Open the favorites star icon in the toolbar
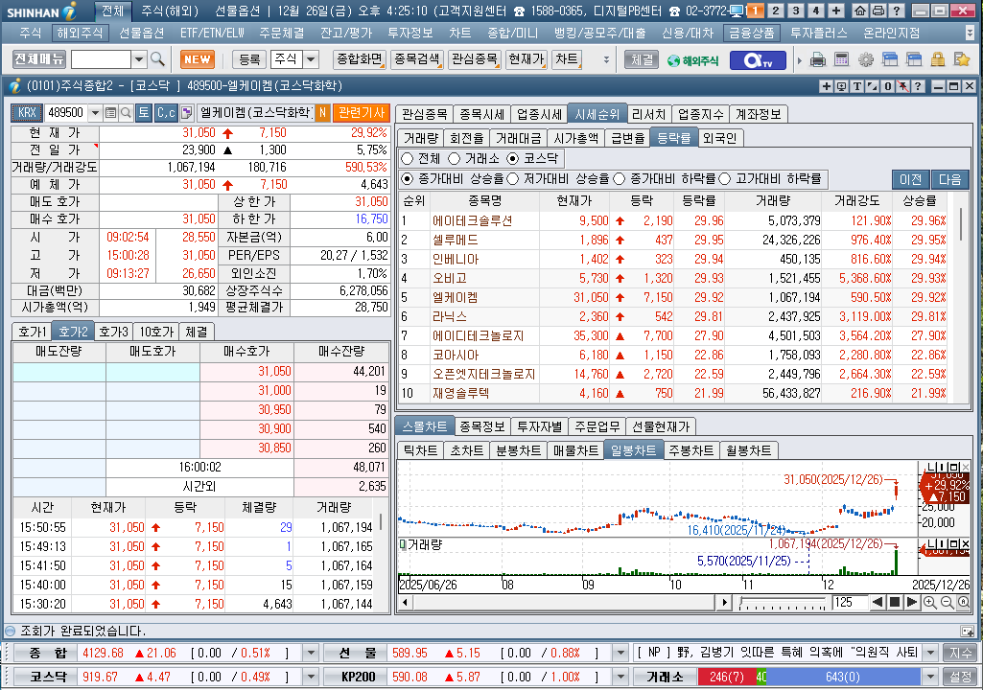Viewport: 983px width, 690px height. click(x=962, y=59)
